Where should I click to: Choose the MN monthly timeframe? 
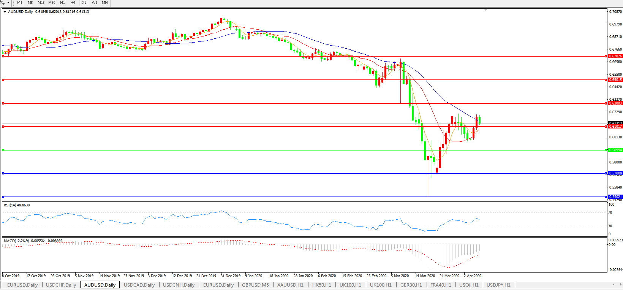pos(105,3)
